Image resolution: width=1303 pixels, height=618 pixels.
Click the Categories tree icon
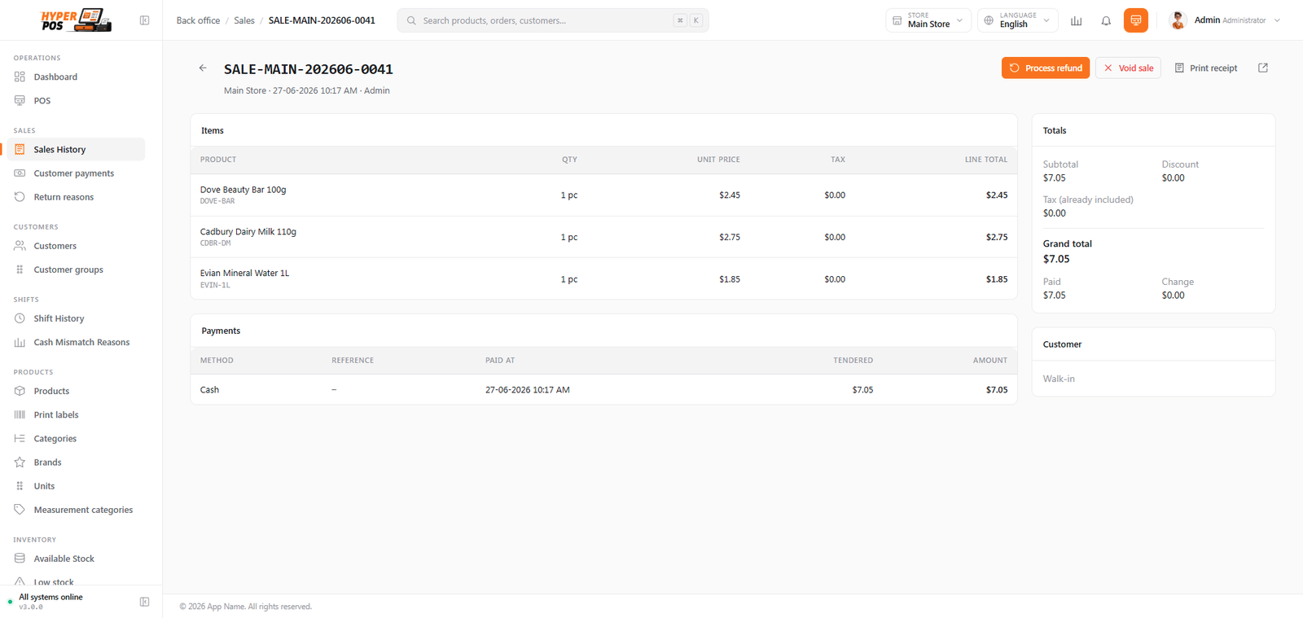pyautogui.click(x=20, y=438)
